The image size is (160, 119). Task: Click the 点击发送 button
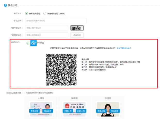77,35
